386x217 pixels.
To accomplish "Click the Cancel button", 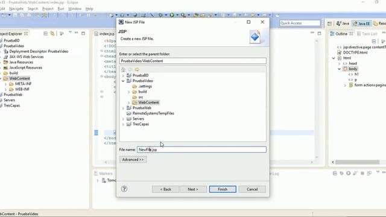I will 252,189.
